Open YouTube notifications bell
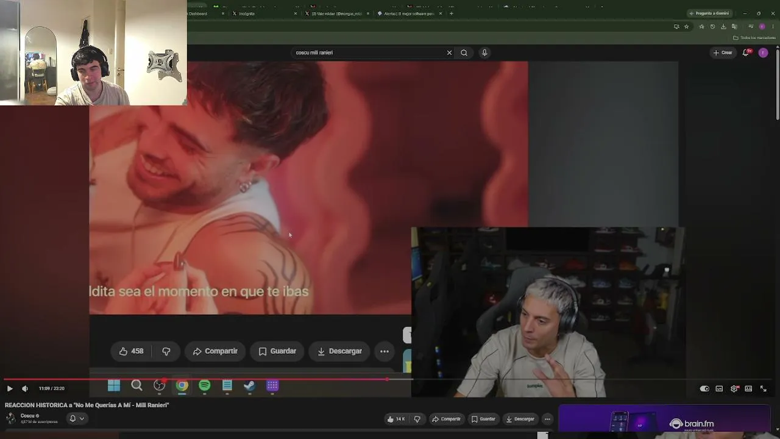Viewport: 780px width, 439px height. point(746,52)
